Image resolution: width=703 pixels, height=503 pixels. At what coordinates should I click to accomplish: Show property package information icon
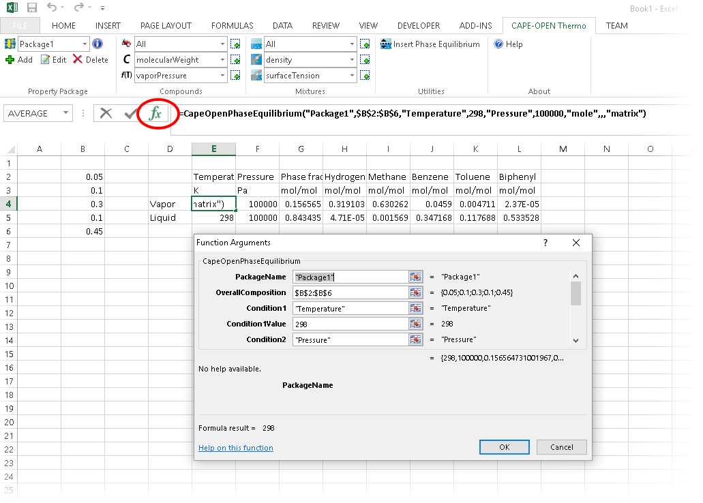click(98, 44)
